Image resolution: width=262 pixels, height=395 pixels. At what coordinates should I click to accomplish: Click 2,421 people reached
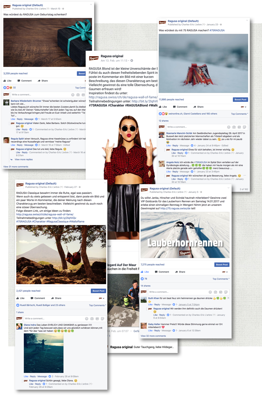pyautogui.click(x=28, y=291)
